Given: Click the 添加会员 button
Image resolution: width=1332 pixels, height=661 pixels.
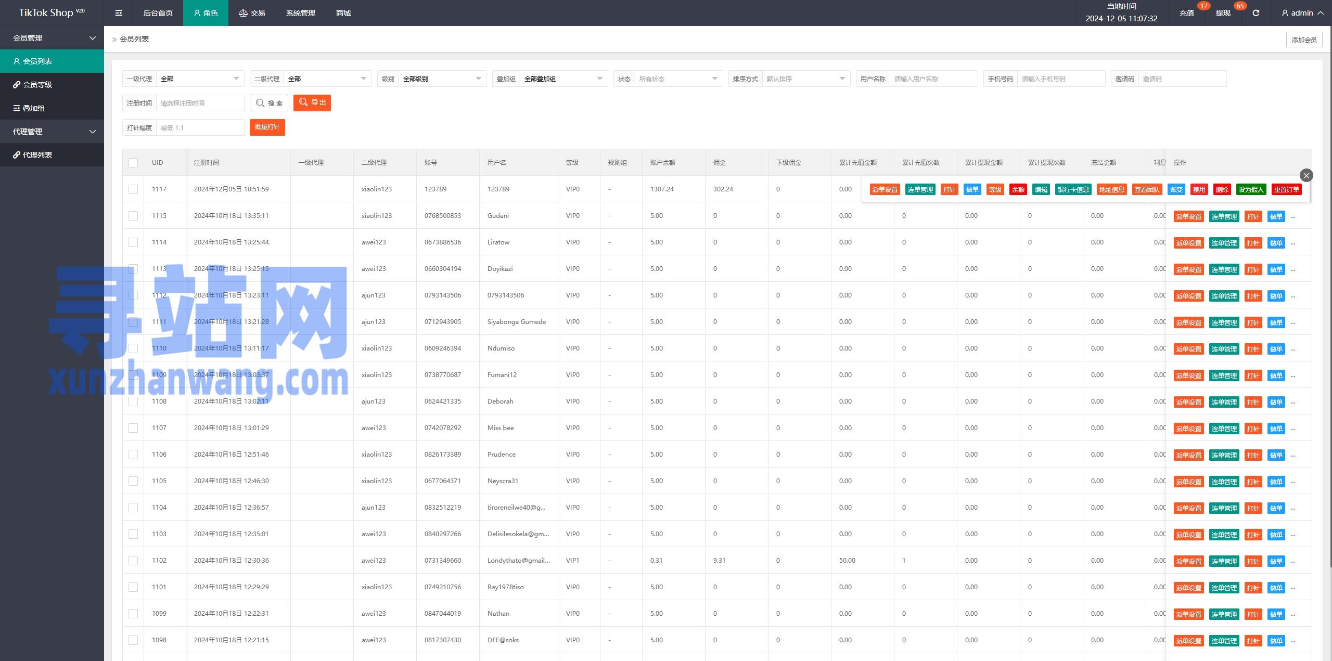Looking at the screenshot, I should (x=1304, y=40).
